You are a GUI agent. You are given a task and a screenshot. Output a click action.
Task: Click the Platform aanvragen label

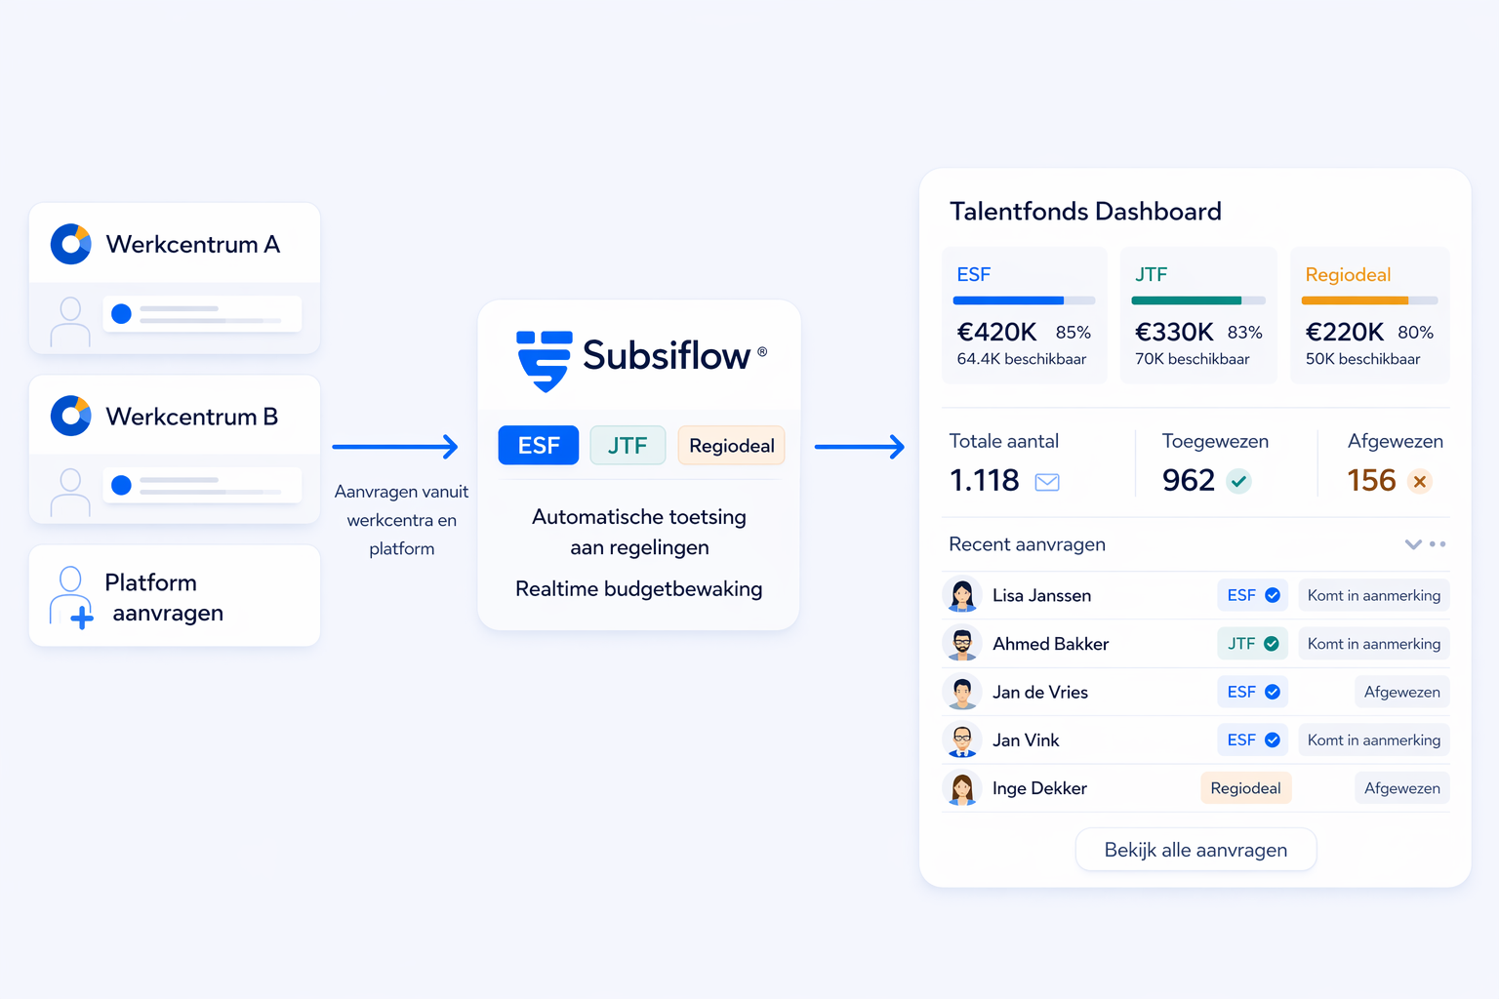[x=164, y=597]
